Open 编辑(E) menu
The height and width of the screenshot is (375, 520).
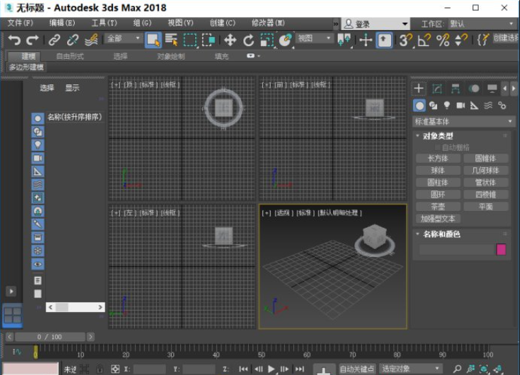tap(62, 23)
